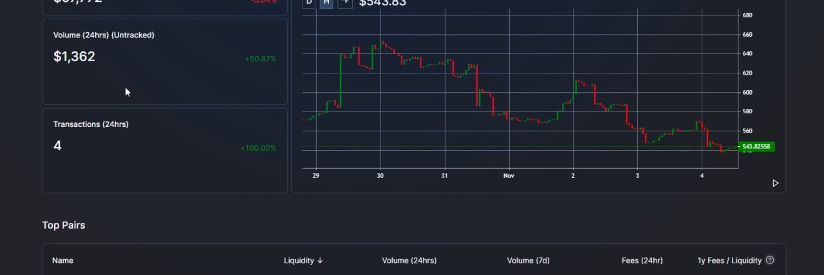Sort by Volume (24hrs) column header
Image resolution: width=824 pixels, height=275 pixels.
[409, 260]
